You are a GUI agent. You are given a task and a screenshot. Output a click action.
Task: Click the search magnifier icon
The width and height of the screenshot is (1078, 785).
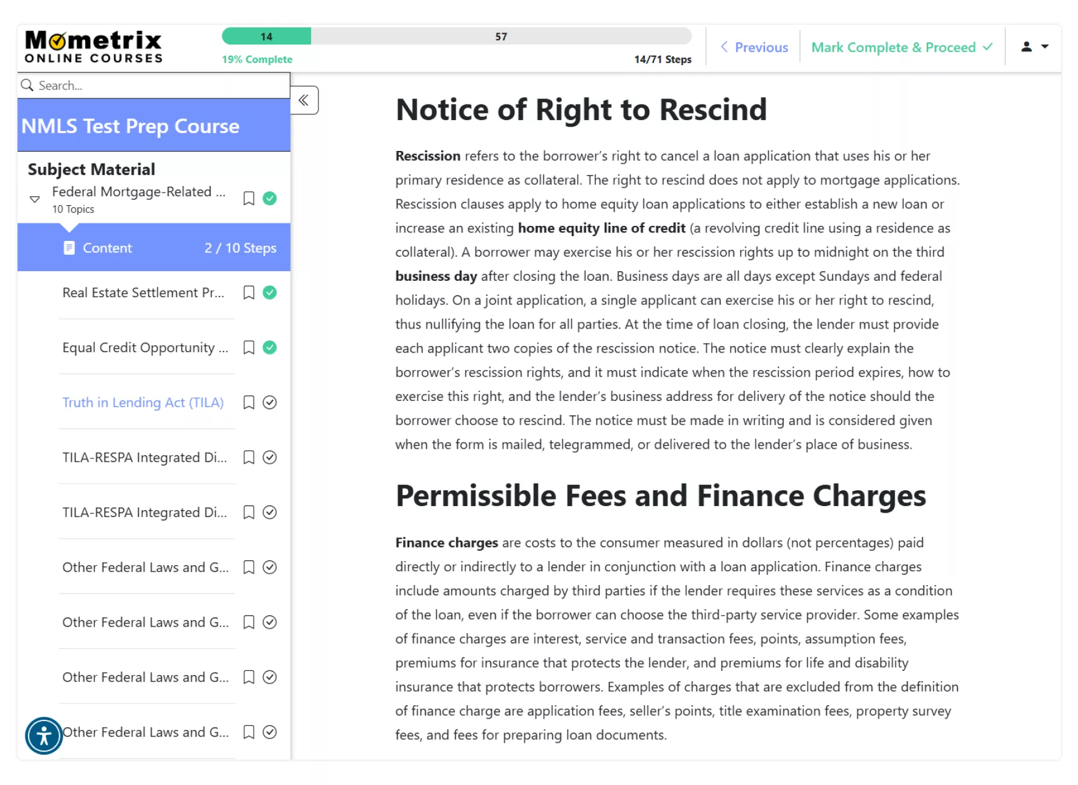click(x=27, y=85)
